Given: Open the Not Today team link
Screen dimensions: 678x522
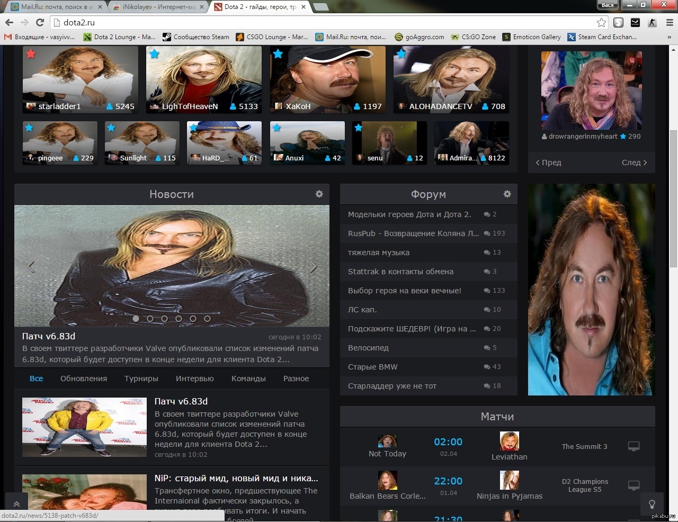Looking at the screenshot, I should point(387,454).
